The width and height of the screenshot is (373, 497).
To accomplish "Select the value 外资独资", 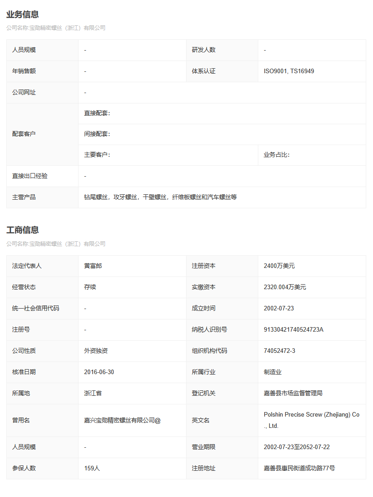I will (96, 351).
